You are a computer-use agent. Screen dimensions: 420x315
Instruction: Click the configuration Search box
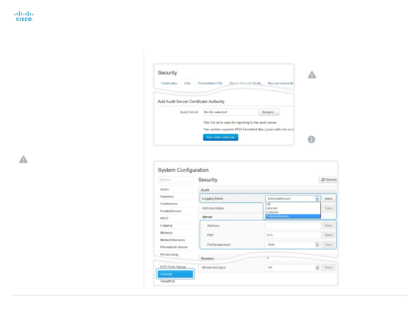(x=176, y=180)
